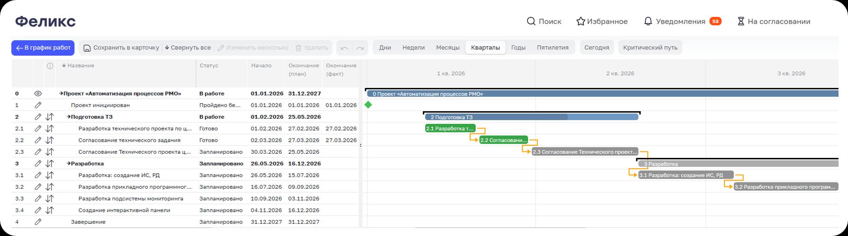
Task: Click the info icon in table header
Action: pos(50,66)
